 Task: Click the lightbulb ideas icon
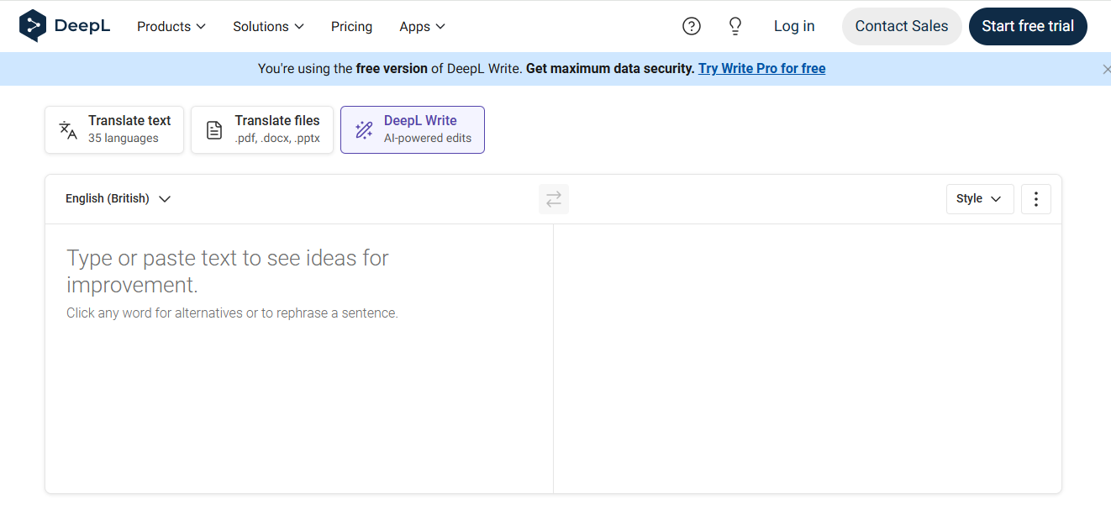[735, 26]
